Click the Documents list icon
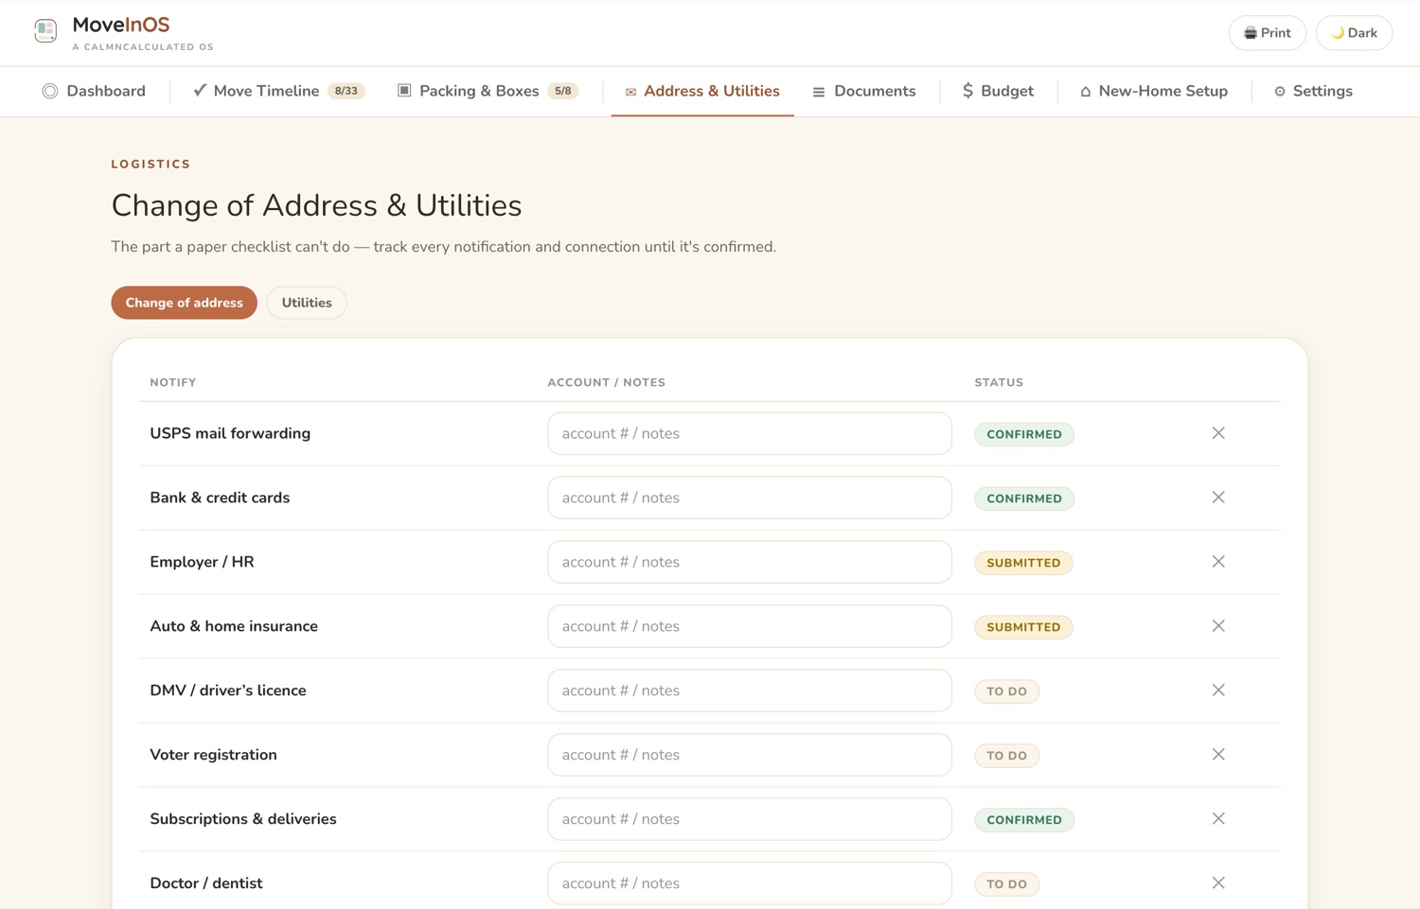 (819, 92)
